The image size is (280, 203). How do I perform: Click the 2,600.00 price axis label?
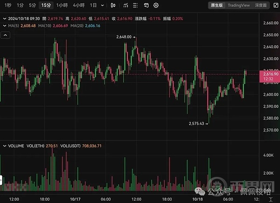(x=271, y=94)
